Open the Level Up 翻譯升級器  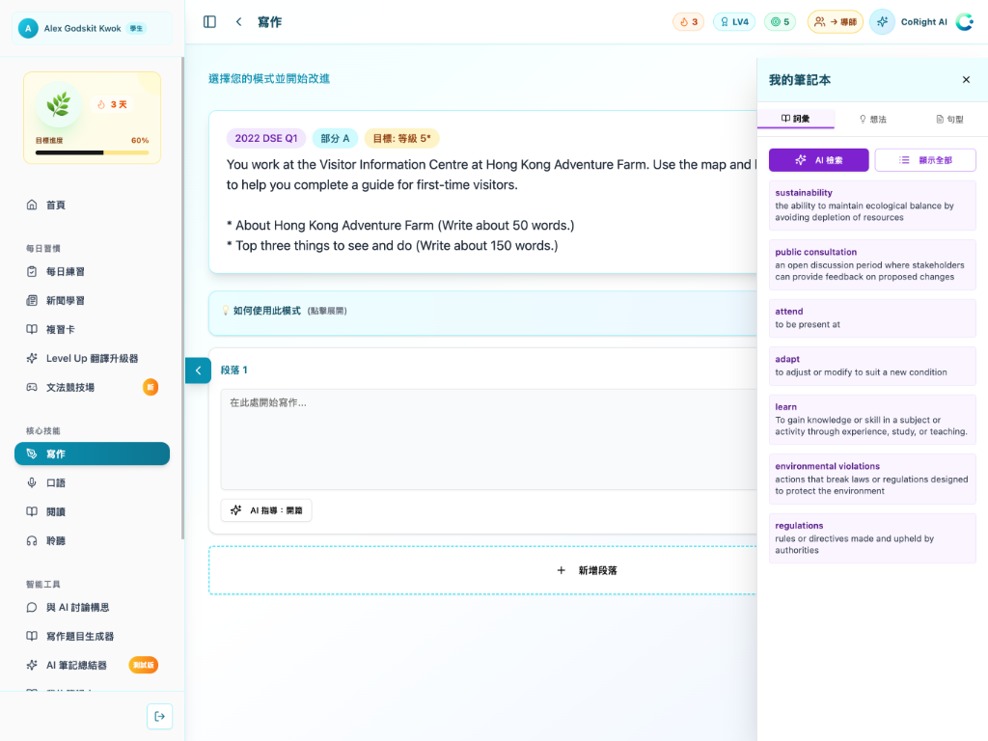tap(92, 359)
